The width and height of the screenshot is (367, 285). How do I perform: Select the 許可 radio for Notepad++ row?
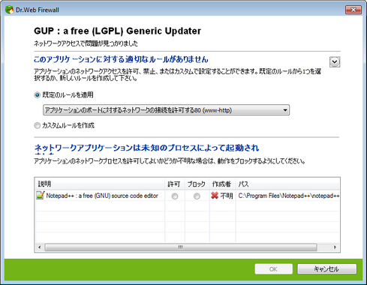(175, 196)
